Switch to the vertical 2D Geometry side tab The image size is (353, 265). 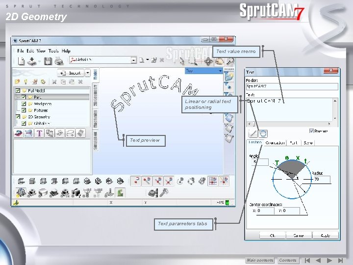95,95
